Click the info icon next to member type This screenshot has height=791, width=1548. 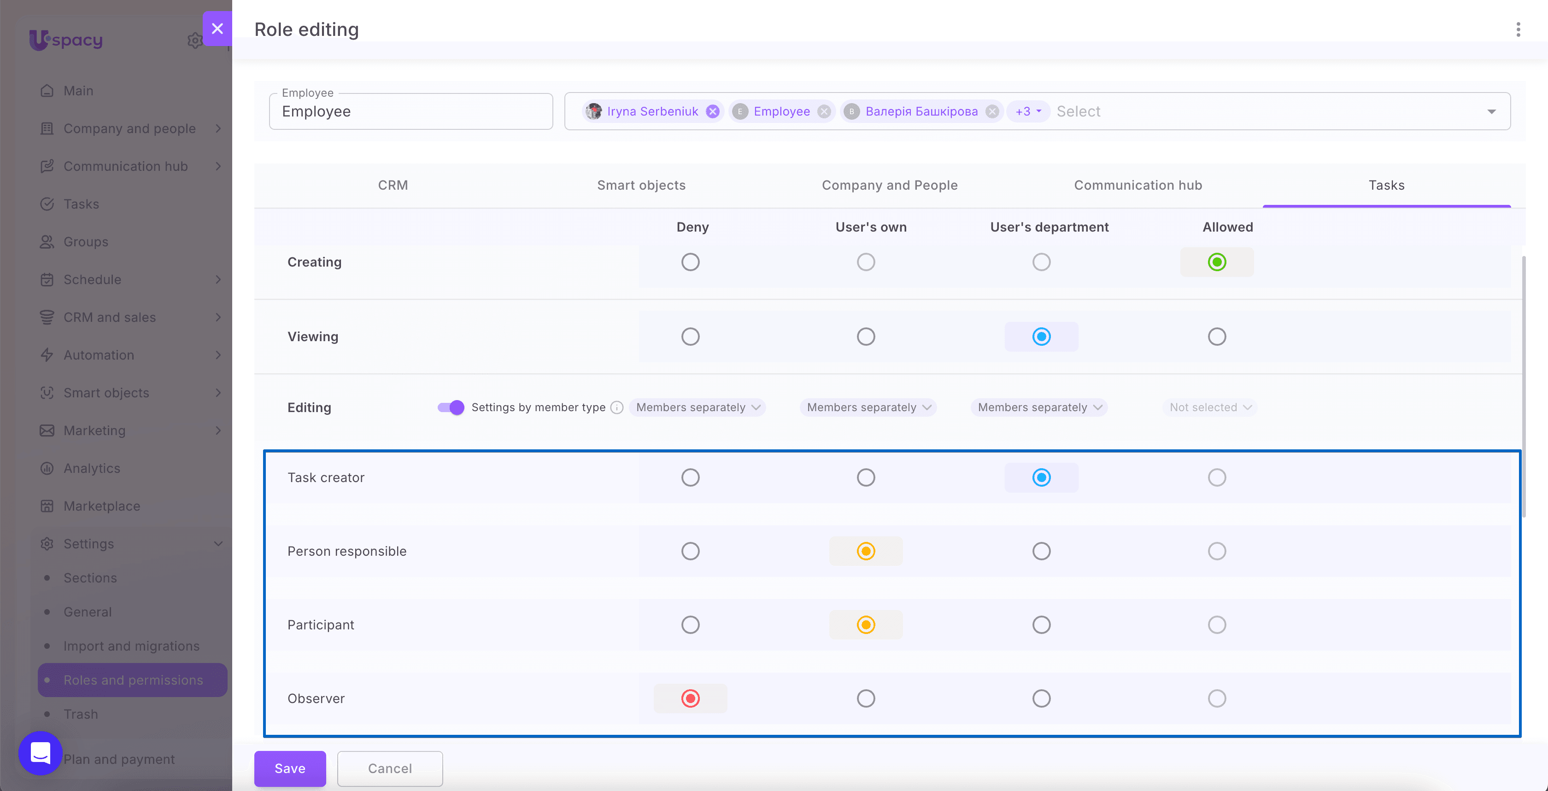[x=616, y=407]
